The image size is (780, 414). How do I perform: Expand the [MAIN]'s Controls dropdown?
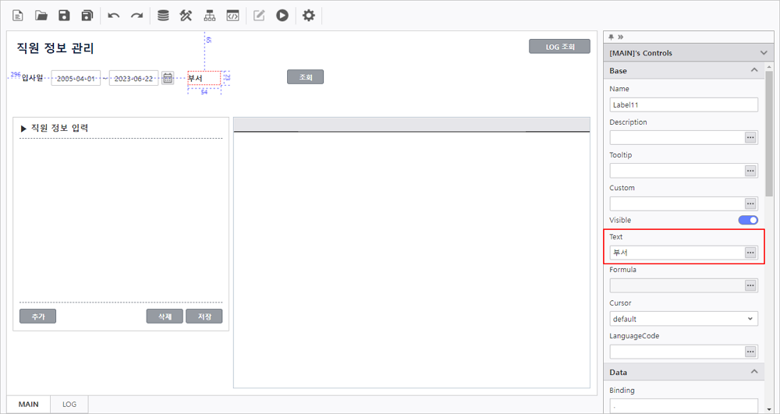(763, 53)
